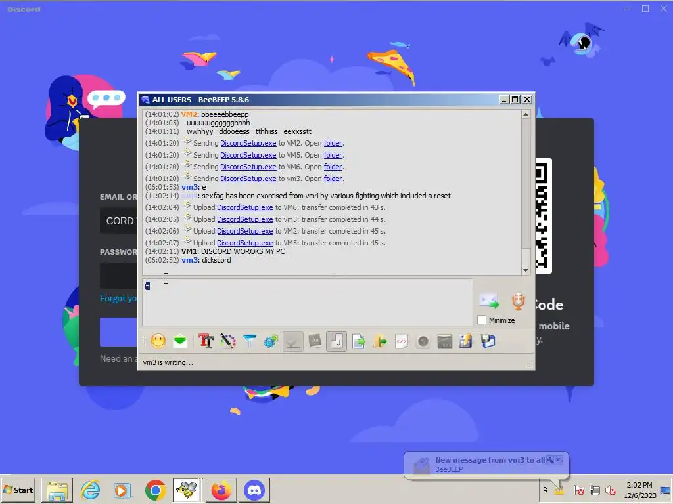
Task: Open Google Chrome from the taskbar
Action: [x=155, y=490]
